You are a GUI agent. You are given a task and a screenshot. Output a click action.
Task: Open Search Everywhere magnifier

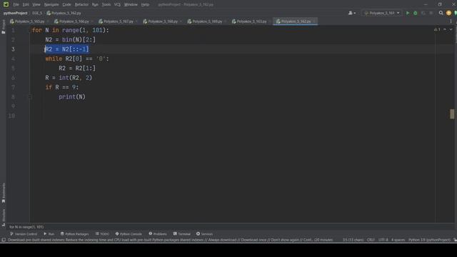click(x=441, y=13)
